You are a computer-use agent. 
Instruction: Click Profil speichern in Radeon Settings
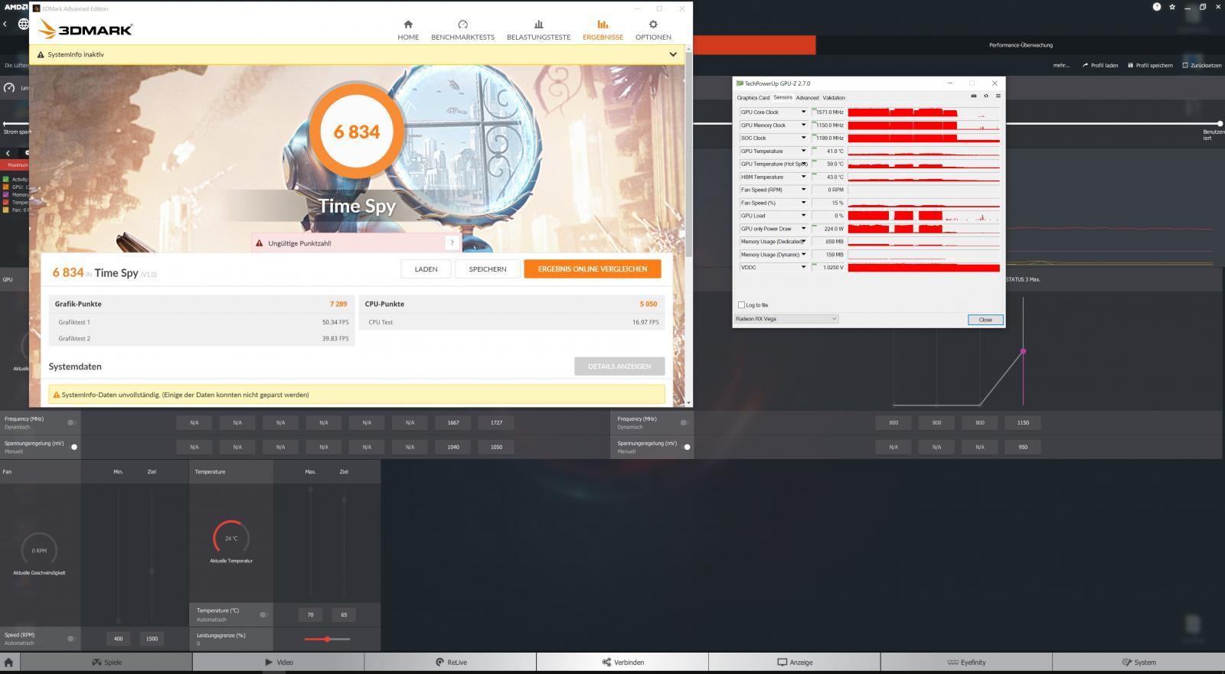(1151, 65)
